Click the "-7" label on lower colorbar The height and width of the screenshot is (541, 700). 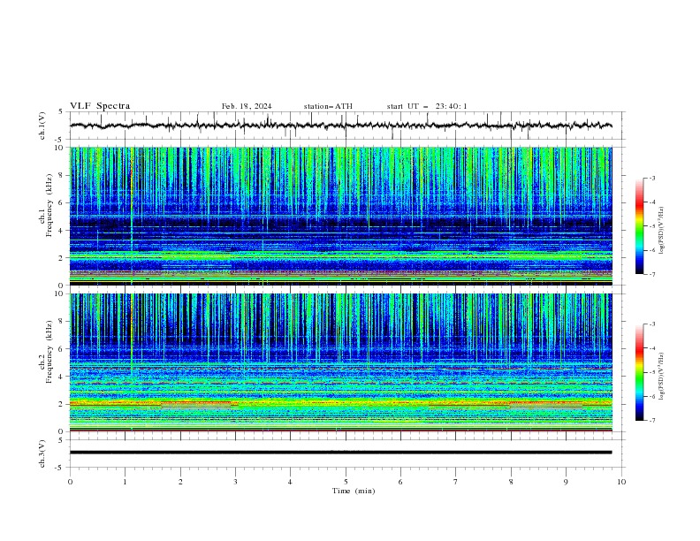pyautogui.click(x=651, y=421)
